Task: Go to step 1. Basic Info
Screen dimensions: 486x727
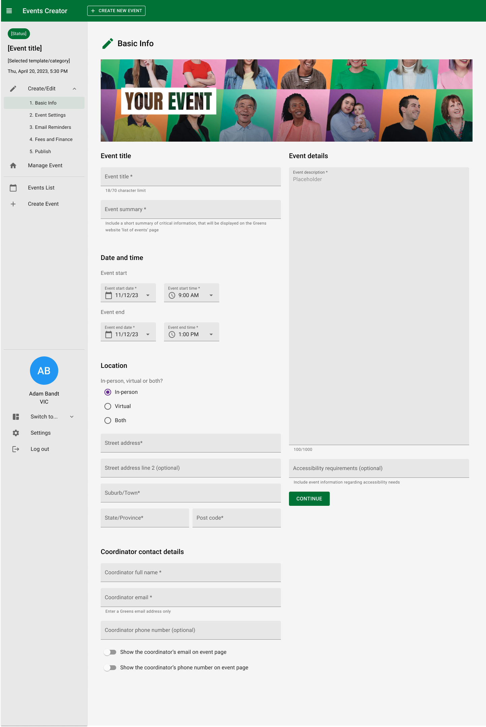Action: click(44, 103)
